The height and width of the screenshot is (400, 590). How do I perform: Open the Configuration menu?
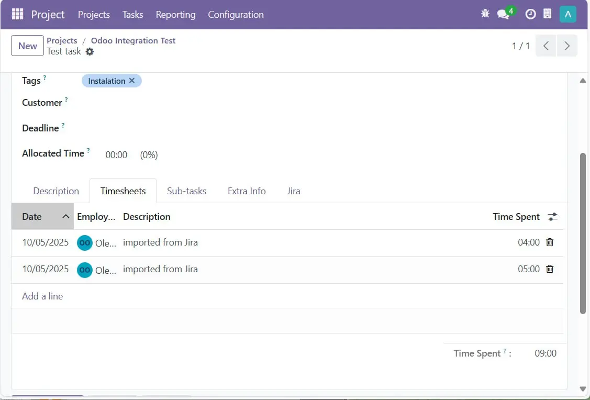click(x=236, y=15)
